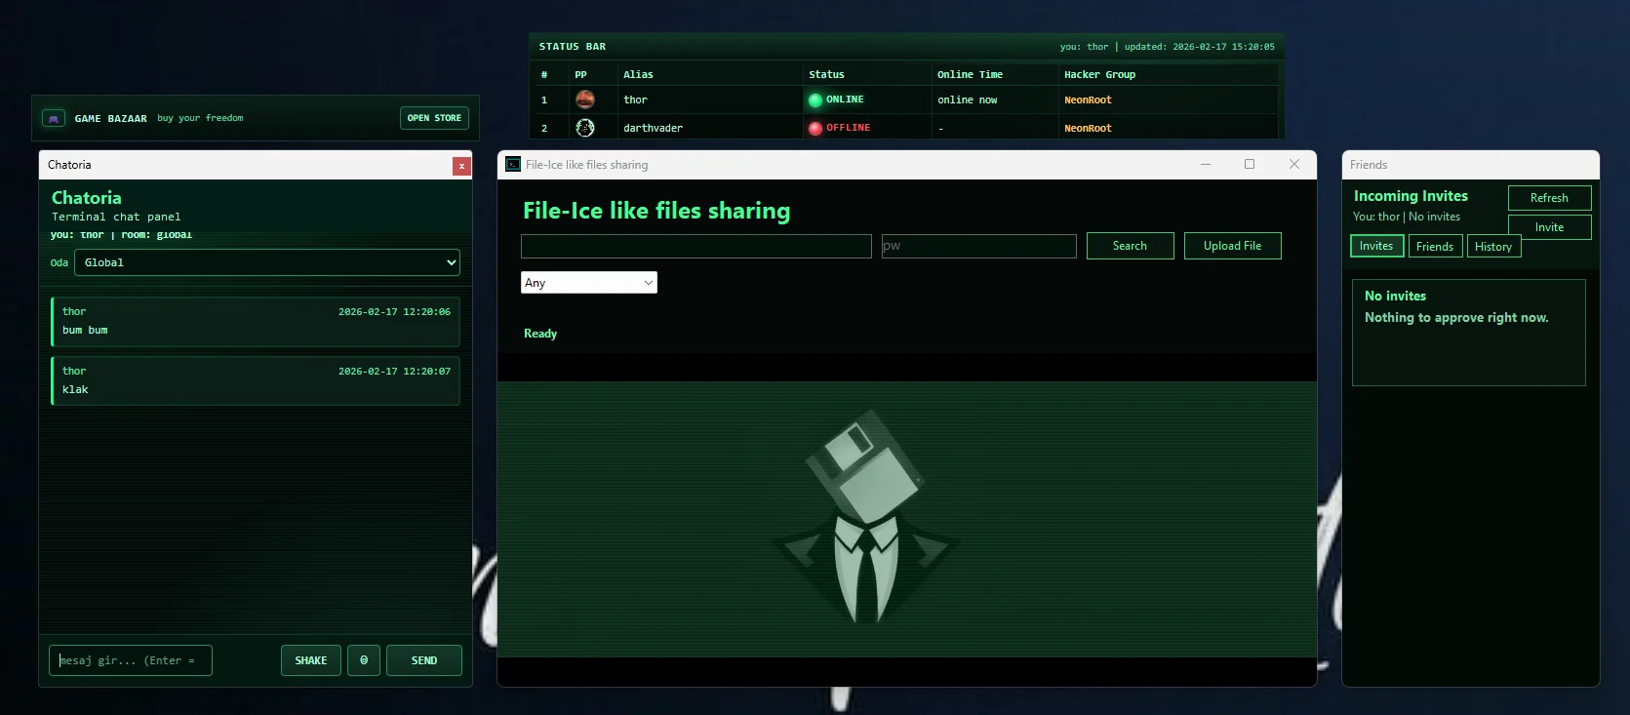Click the 'No invites' panel heading

[1395, 296]
